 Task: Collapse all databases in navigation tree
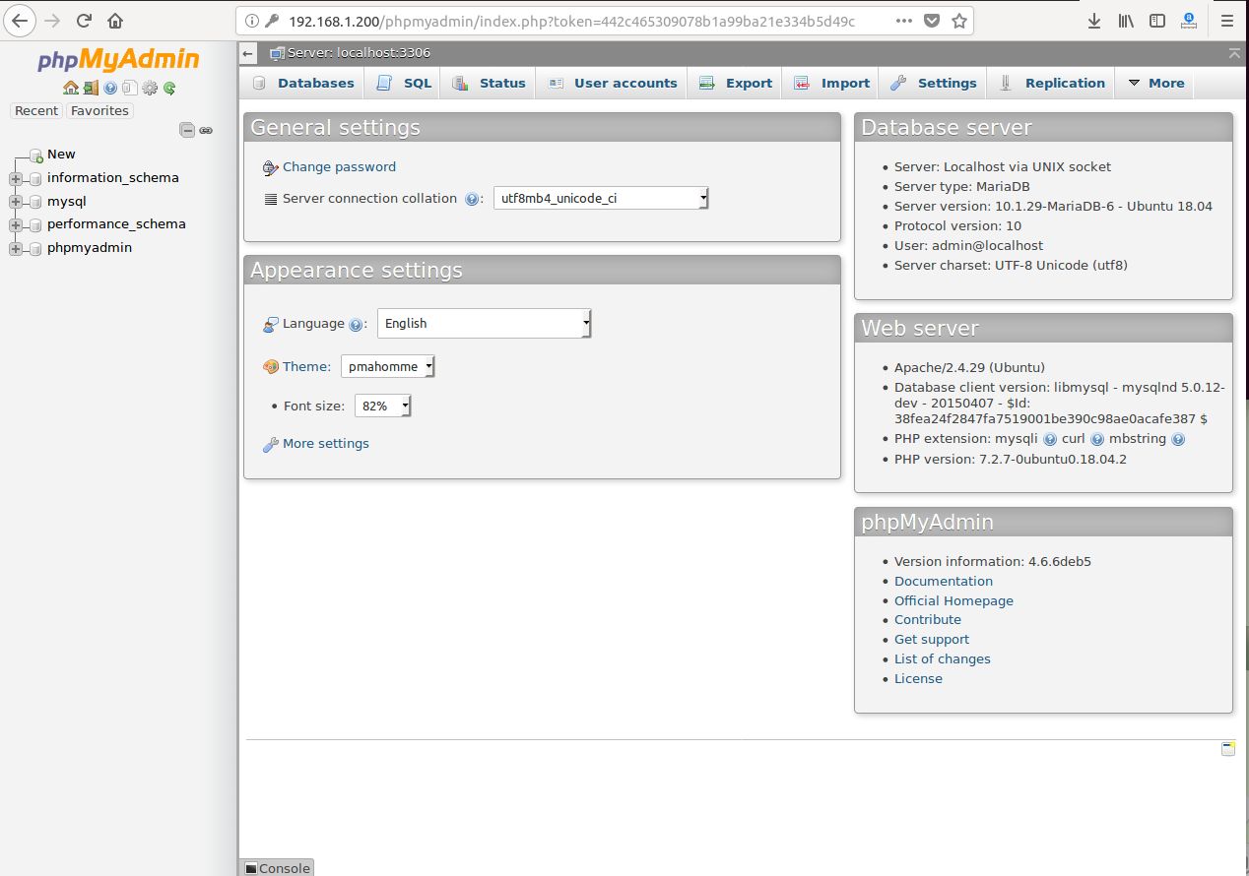[x=186, y=130]
